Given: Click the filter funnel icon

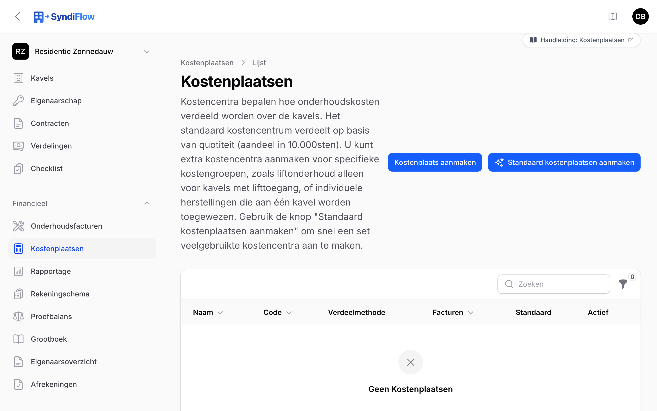Looking at the screenshot, I should [623, 284].
